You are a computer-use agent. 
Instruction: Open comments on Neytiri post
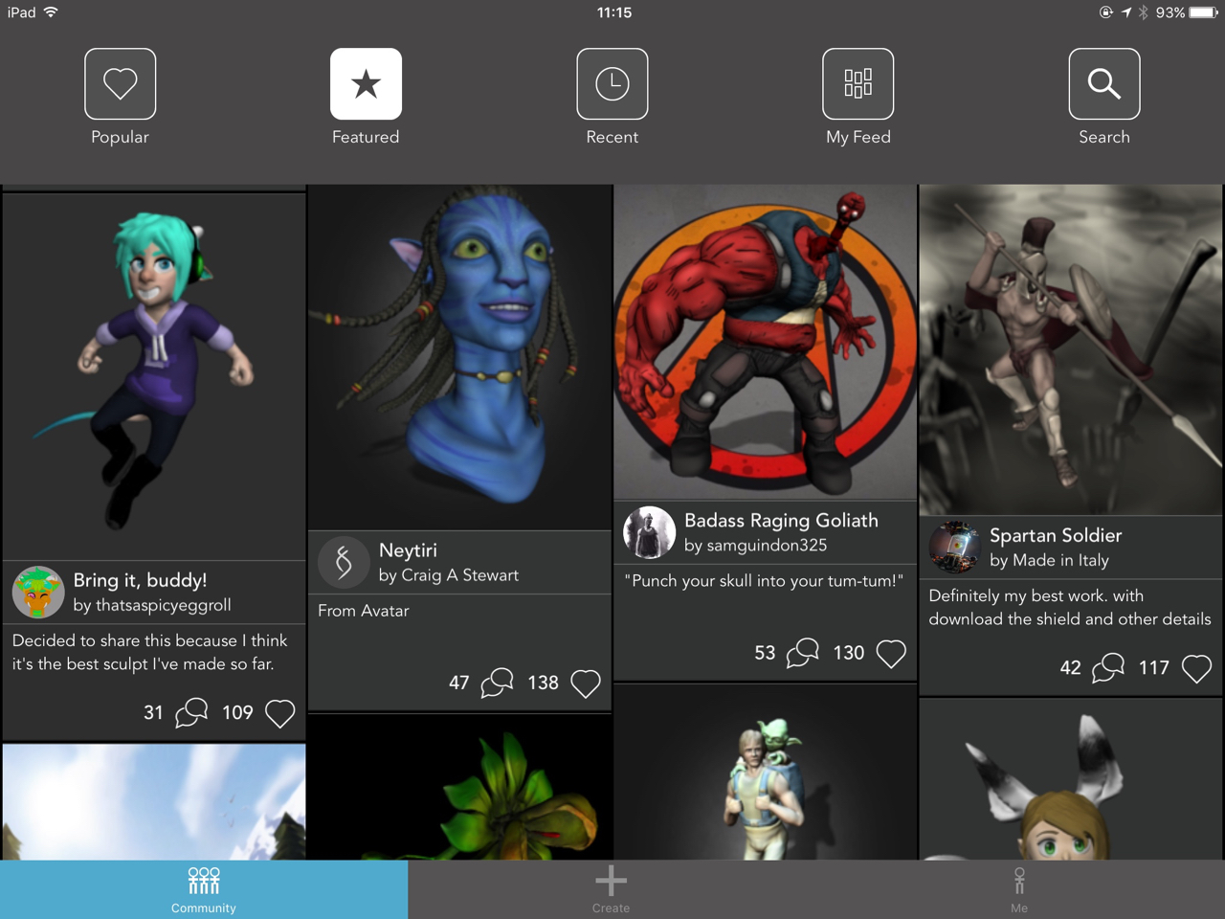497,683
